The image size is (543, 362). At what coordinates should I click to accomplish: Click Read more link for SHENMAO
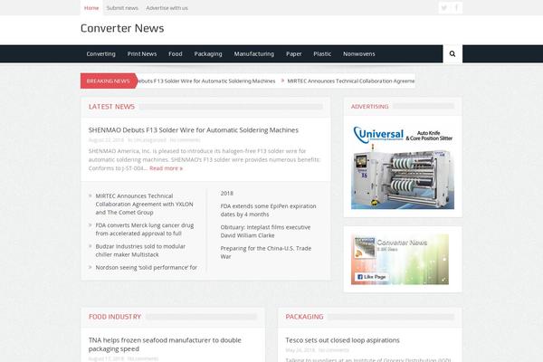pos(166,168)
